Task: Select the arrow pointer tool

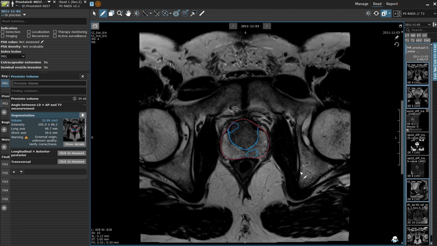Action: [x=94, y=14]
